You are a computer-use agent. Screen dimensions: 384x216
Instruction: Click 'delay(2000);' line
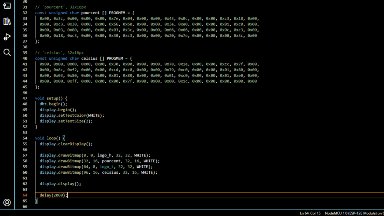(53, 195)
